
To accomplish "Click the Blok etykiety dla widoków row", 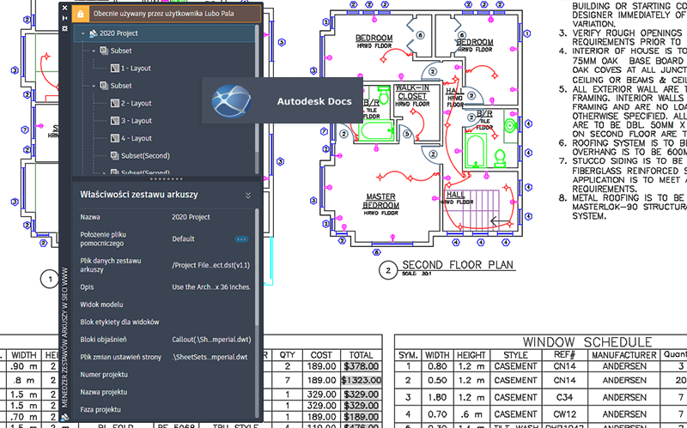I will point(166,323).
